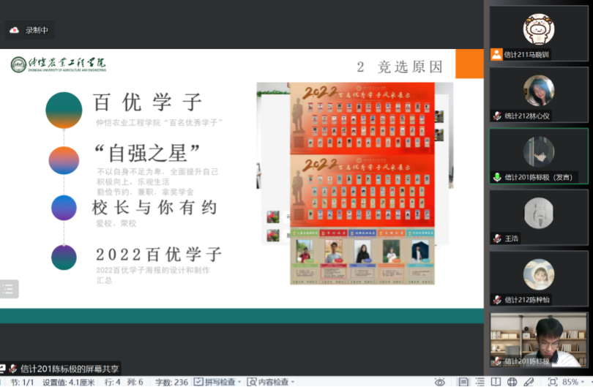Click the fit-to-page zoom icon
593x387 pixels.
tap(551, 382)
